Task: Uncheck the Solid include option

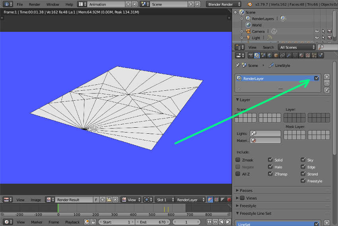Action: (270, 160)
